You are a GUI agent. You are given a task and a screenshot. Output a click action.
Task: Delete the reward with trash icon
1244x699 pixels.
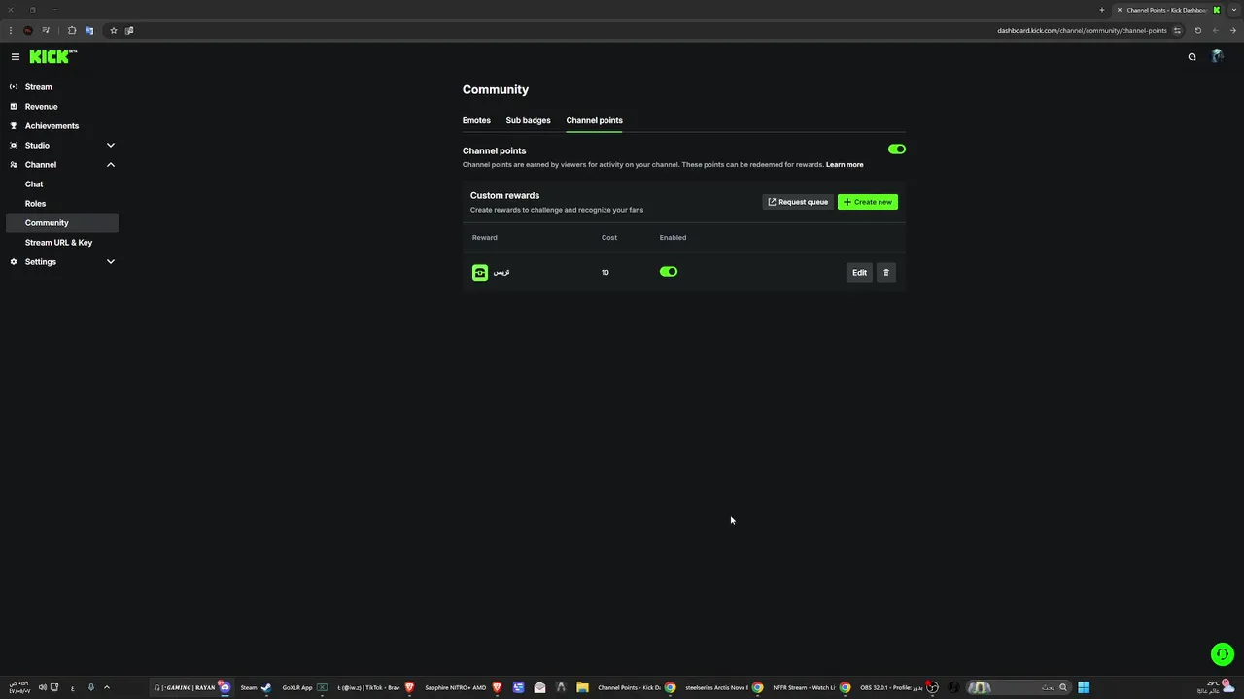coord(886,273)
